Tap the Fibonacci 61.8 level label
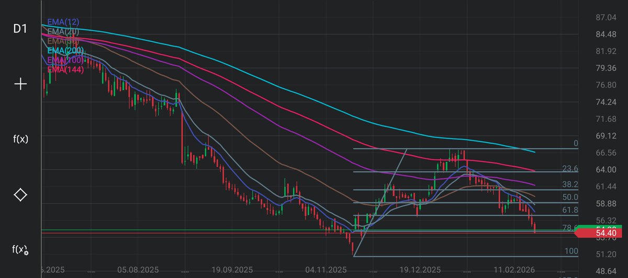 (570, 210)
